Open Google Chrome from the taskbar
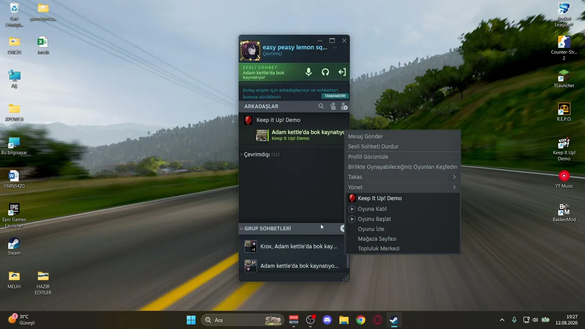The image size is (585, 329). [361, 320]
